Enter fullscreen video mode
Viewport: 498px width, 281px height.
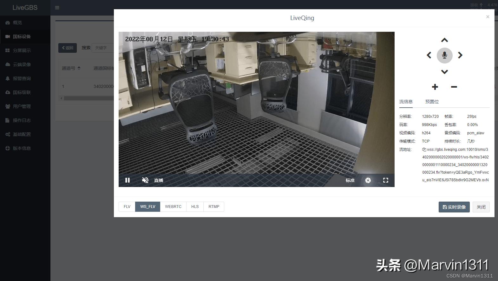pos(386,180)
